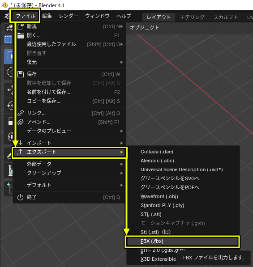This screenshot has width=253, height=267.
Task: Click the power icon beside 終了
Action: tap(20, 197)
